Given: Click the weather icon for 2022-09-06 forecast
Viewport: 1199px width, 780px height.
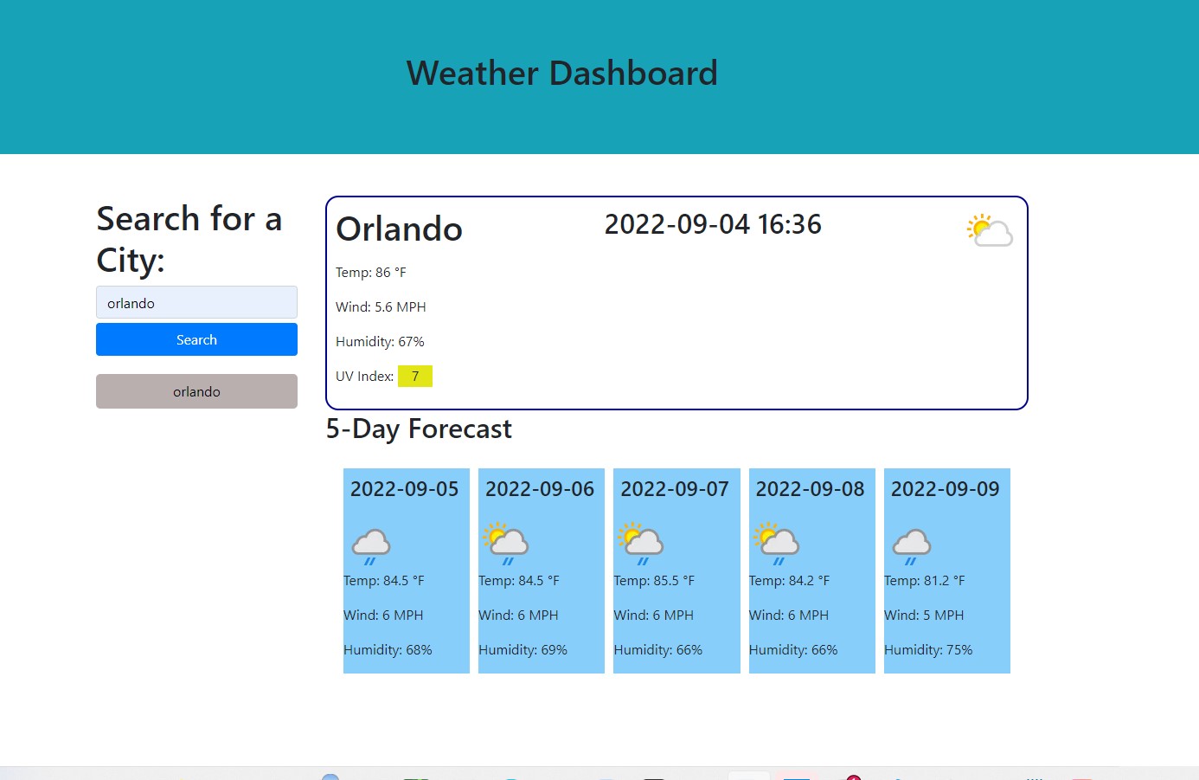Looking at the screenshot, I should [x=506, y=543].
